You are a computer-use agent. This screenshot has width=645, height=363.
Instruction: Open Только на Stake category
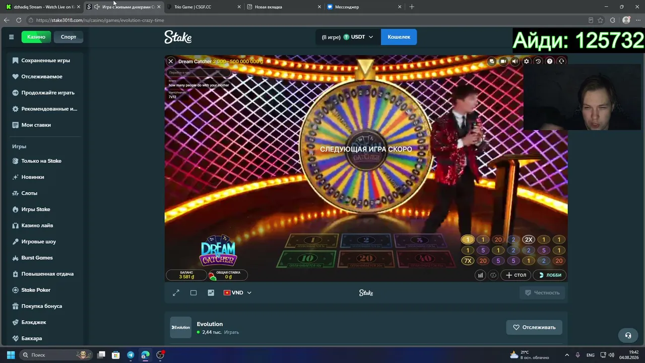(x=42, y=161)
